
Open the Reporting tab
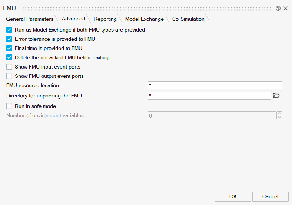[x=105, y=19]
